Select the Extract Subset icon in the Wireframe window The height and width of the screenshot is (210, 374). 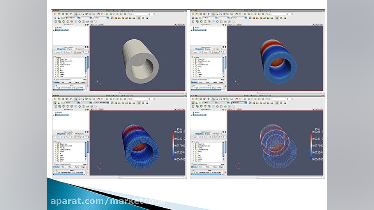coord(213,106)
